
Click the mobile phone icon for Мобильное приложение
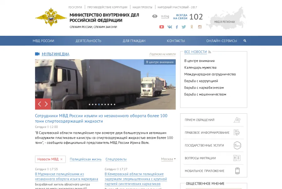238,171
